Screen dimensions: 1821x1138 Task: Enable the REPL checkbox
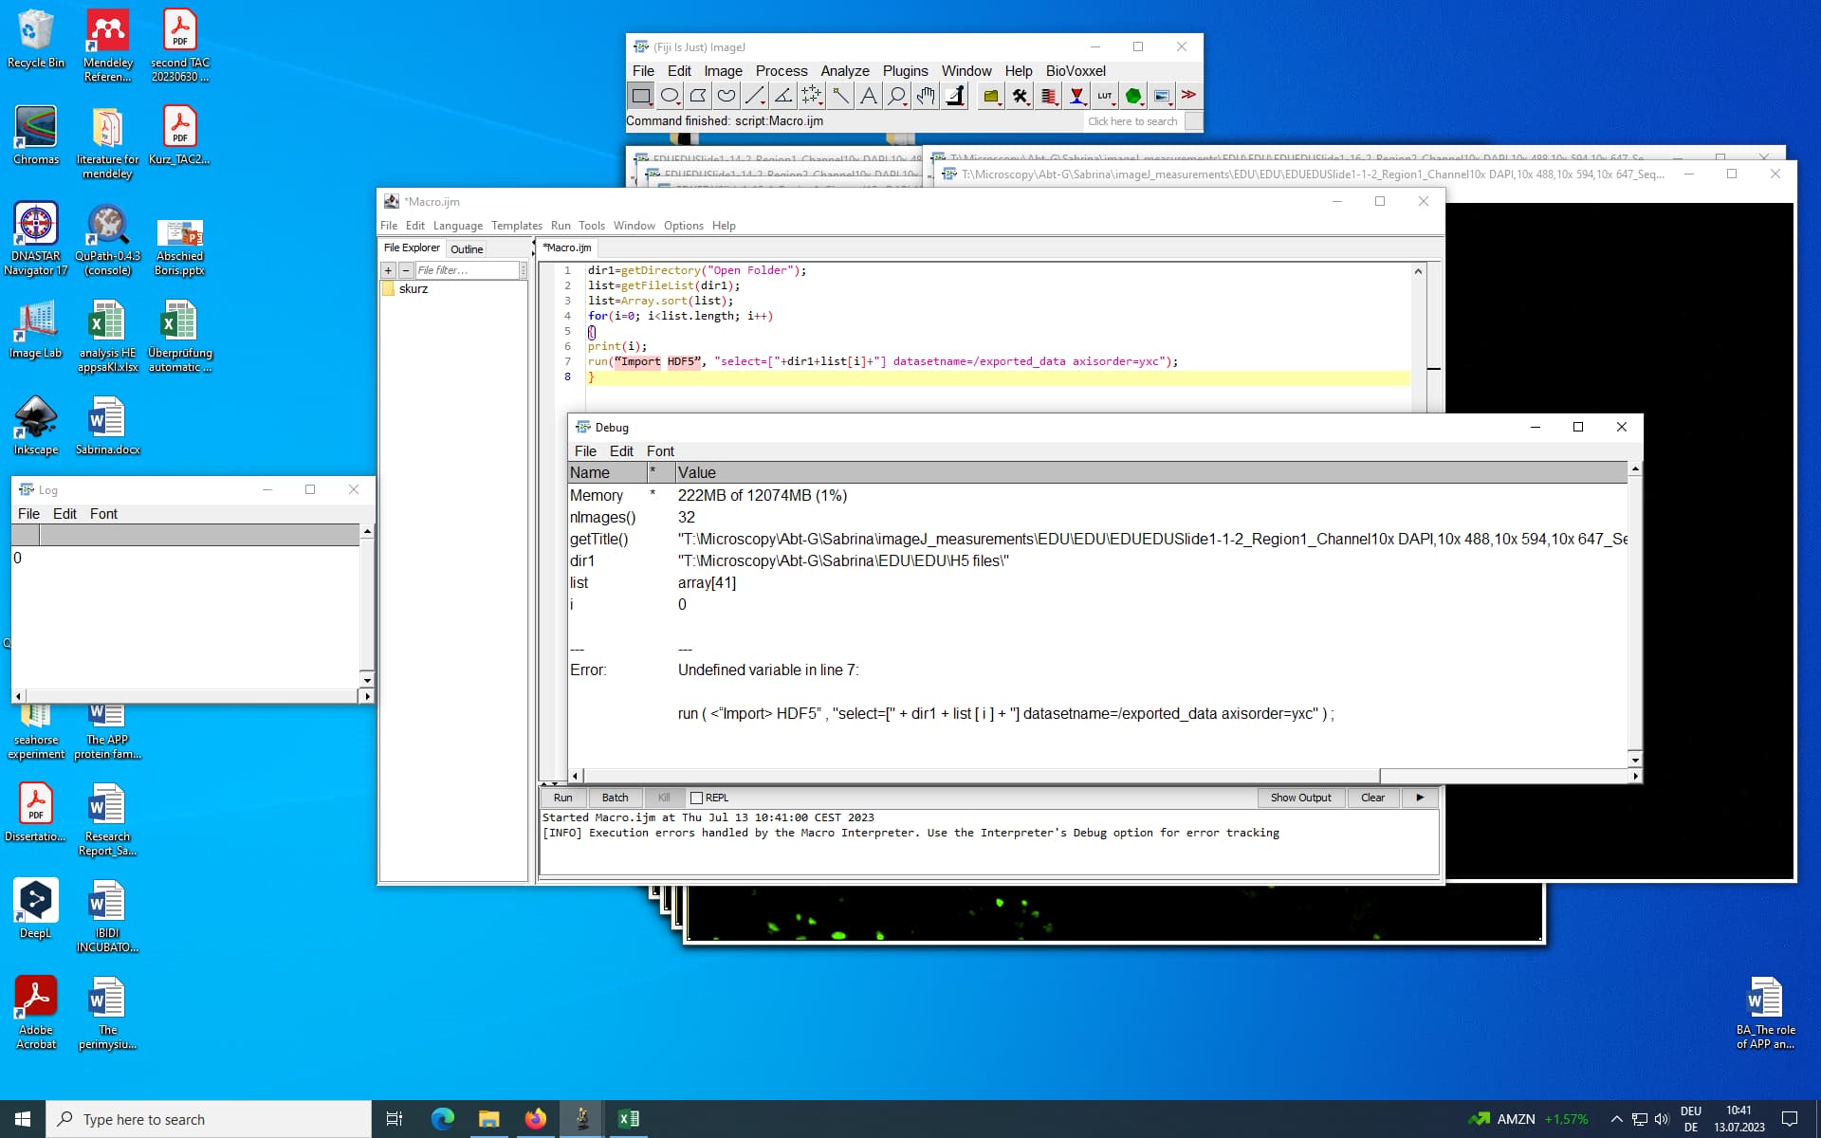pos(697,798)
